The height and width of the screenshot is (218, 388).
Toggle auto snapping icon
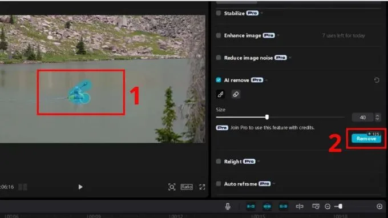[x=267, y=206]
